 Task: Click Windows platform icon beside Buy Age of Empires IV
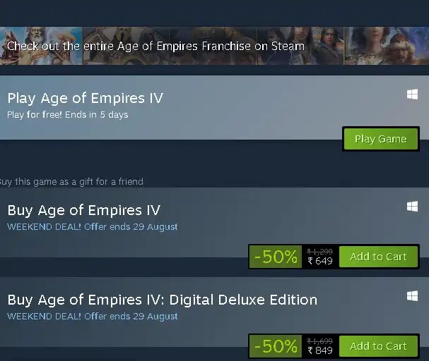412,206
